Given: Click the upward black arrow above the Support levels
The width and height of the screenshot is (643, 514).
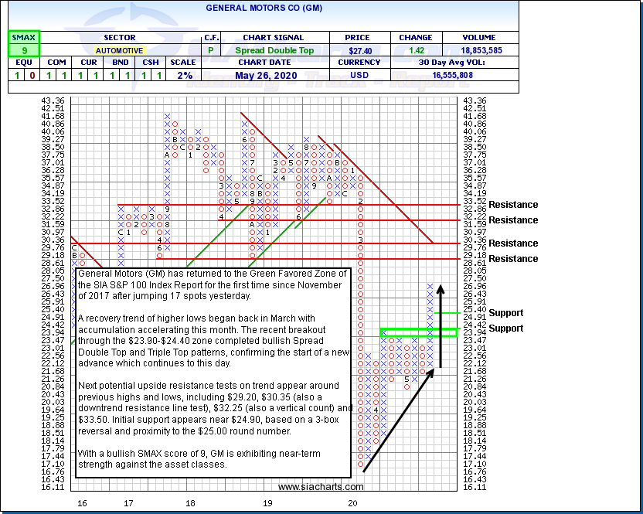Looking at the screenshot, I should 440,325.
